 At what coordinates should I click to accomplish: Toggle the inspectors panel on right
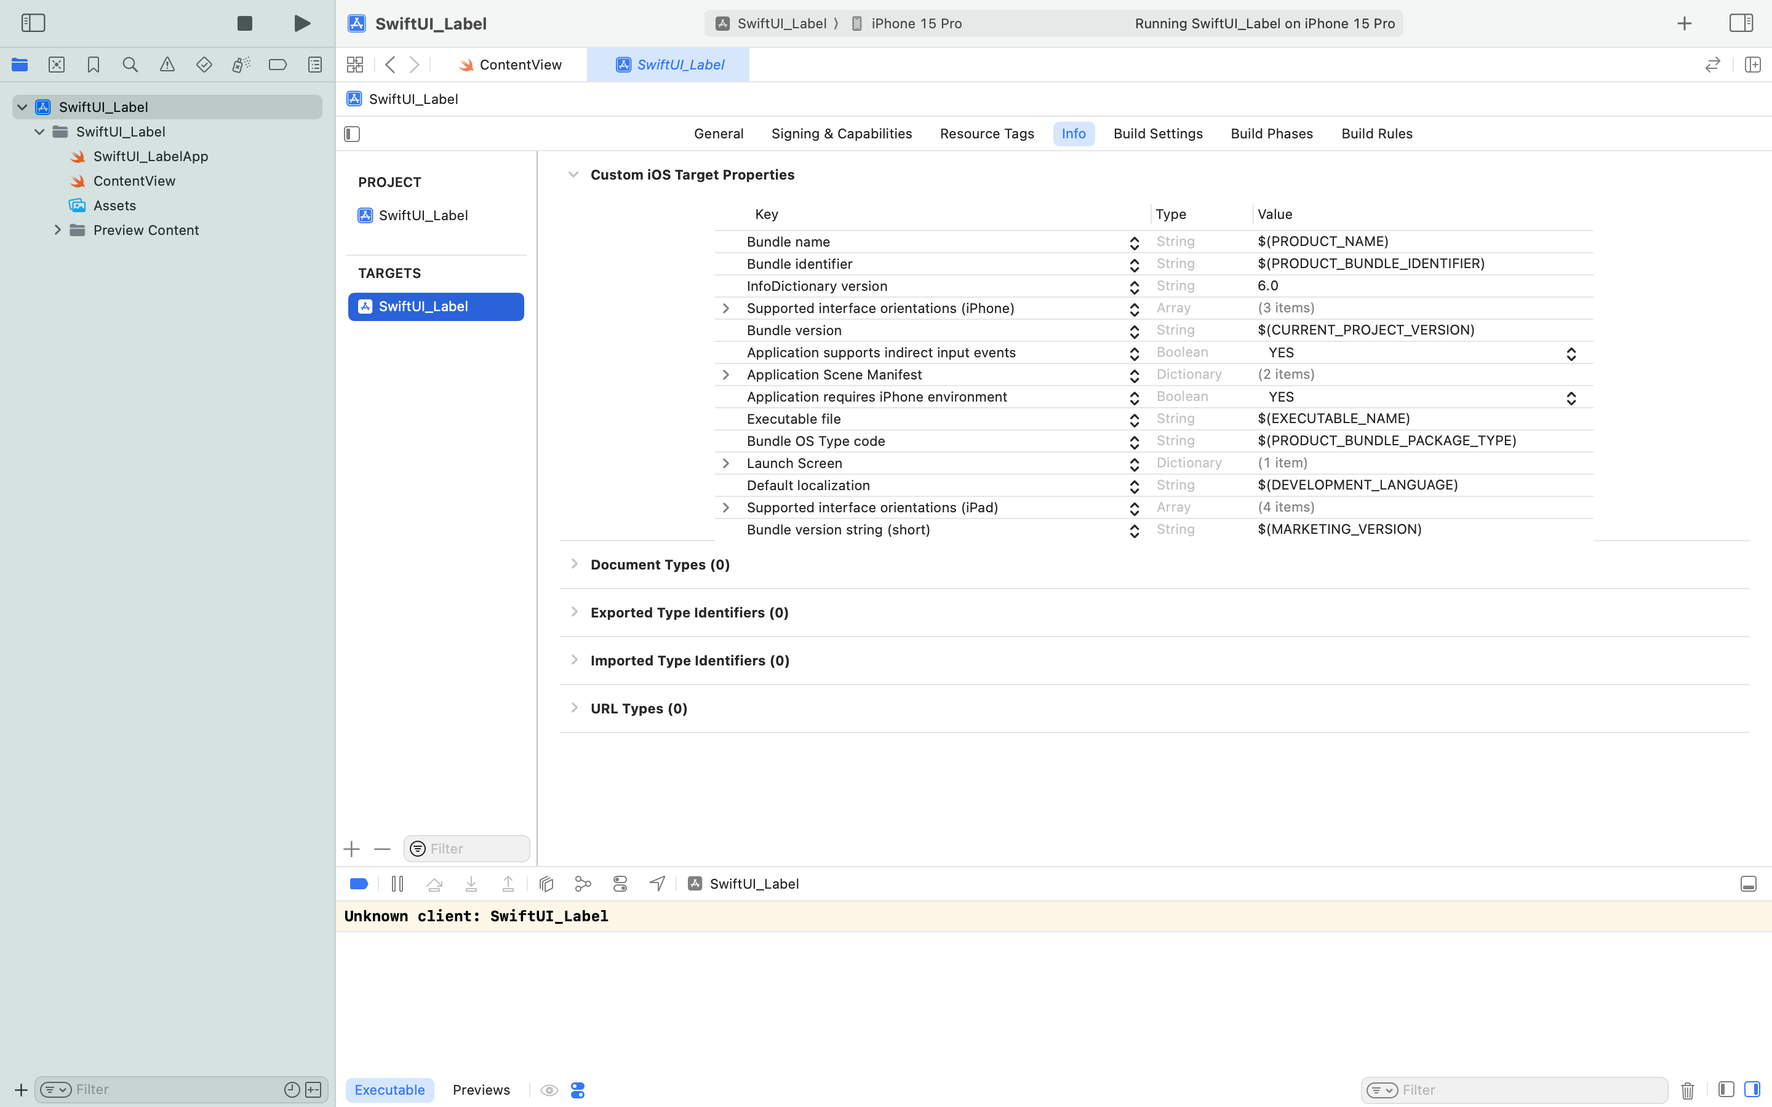[x=1741, y=23]
